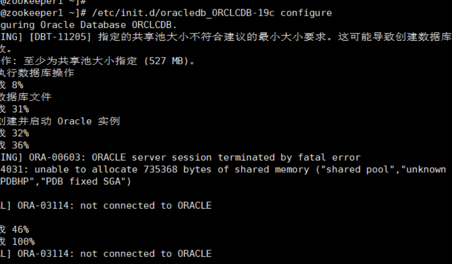Screen dimensions: 452x264
Task: Click the '数据库文件' line
Action: tap(25, 97)
